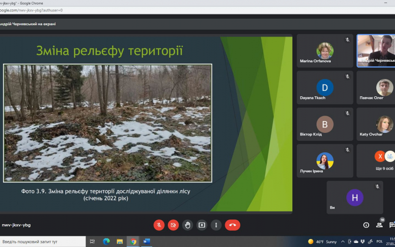This screenshot has width=395, height=247.
Task: Click meeting code nwv-jkxv-ybg text
Action: coord(16,225)
